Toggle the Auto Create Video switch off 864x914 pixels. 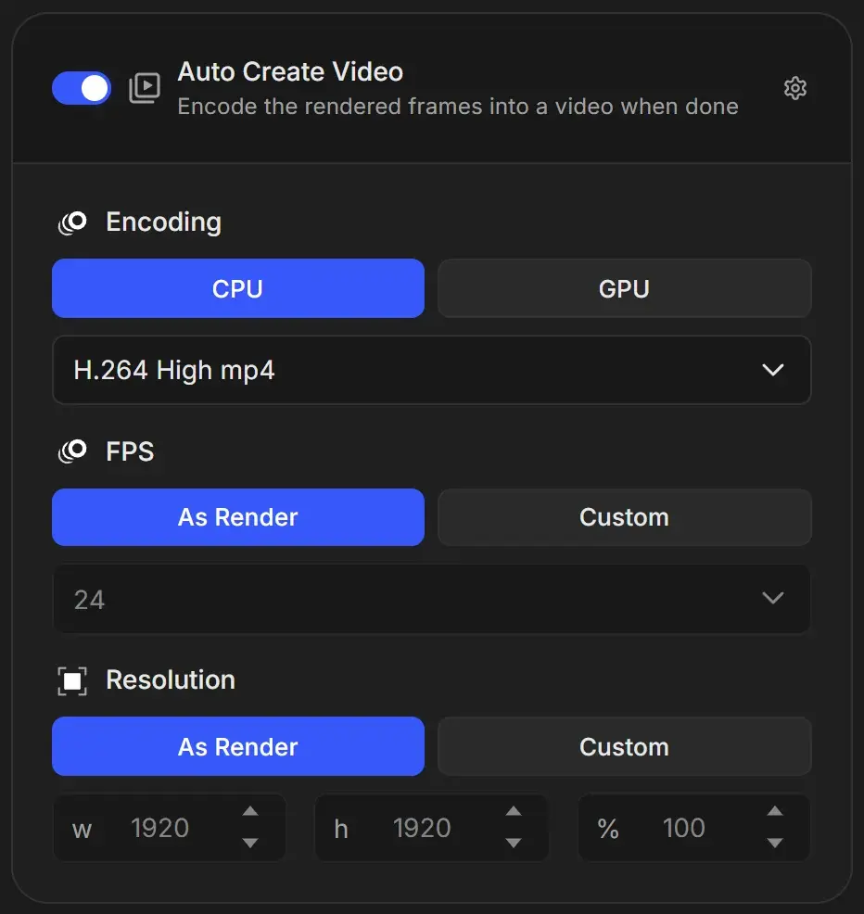82,88
